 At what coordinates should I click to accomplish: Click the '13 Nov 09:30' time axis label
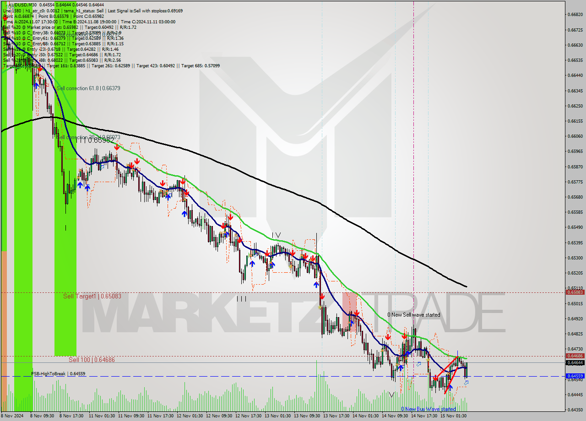pyautogui.click(x=307, y=416)
